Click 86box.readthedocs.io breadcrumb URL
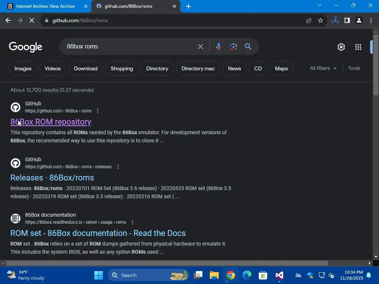379x284 pixels. coord(76,222)
